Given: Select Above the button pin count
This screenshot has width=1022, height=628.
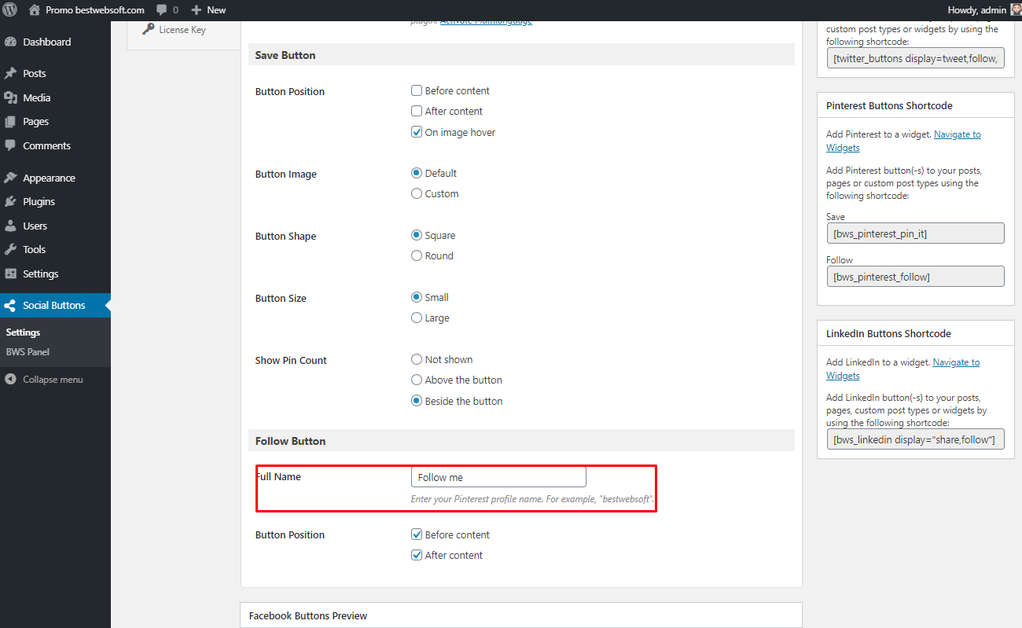Looking at the screenshot, I should click(417, 380).
